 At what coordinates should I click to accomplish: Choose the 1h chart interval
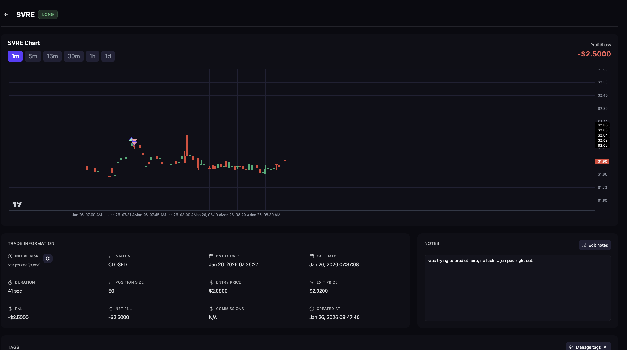click(x=92, y=56)
